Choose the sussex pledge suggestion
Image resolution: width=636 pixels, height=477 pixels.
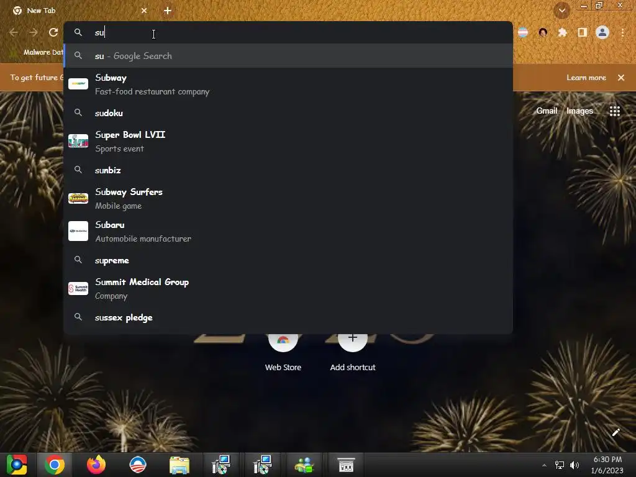288,317
